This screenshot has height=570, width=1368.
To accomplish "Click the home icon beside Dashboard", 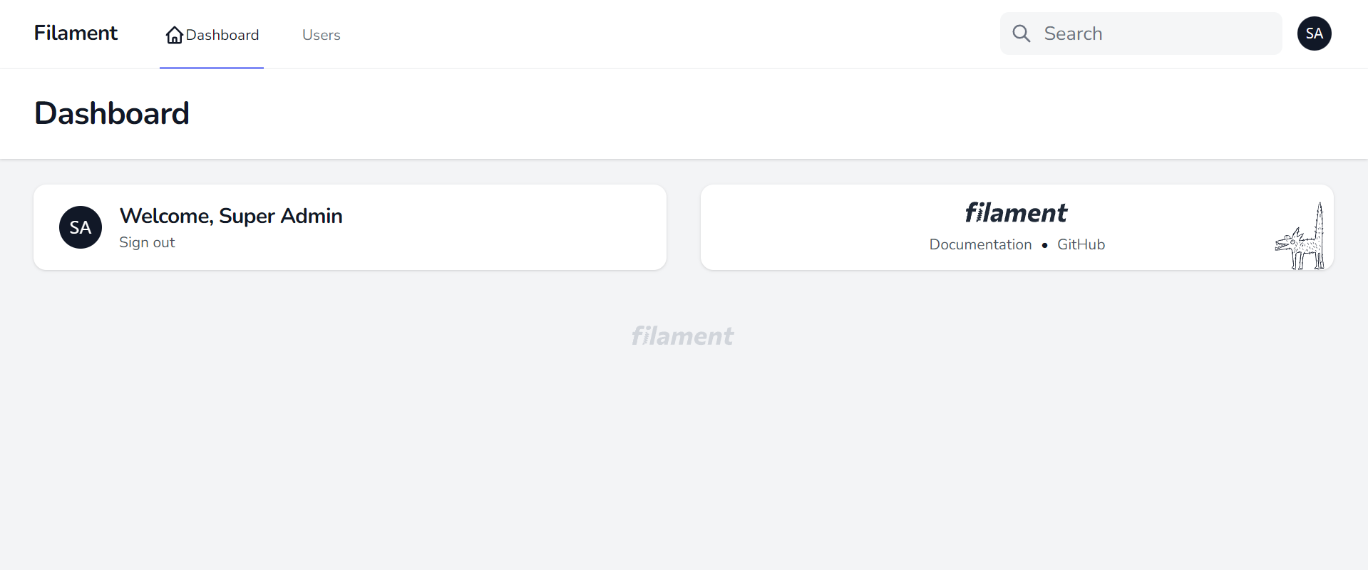I will pyautogui.click(x=173, y=34).
